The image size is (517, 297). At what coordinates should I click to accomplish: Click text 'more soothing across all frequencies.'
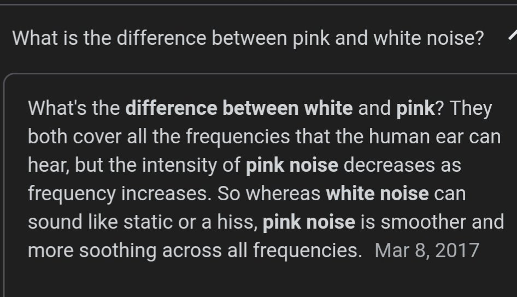pyautogui.click(x=195, y=250)
